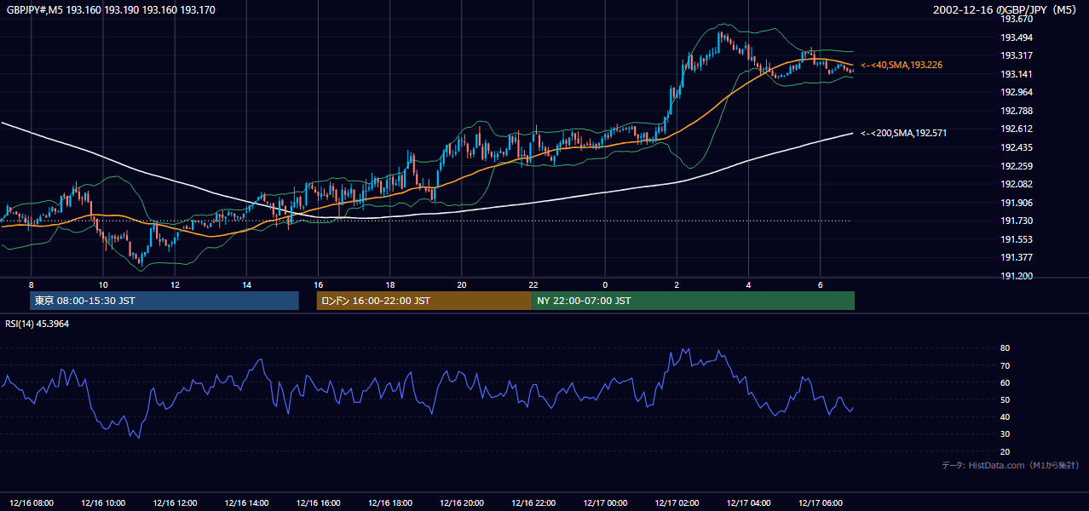Click price axis value 193.317
The image size is (1089, 511).
click(1016, 55)
